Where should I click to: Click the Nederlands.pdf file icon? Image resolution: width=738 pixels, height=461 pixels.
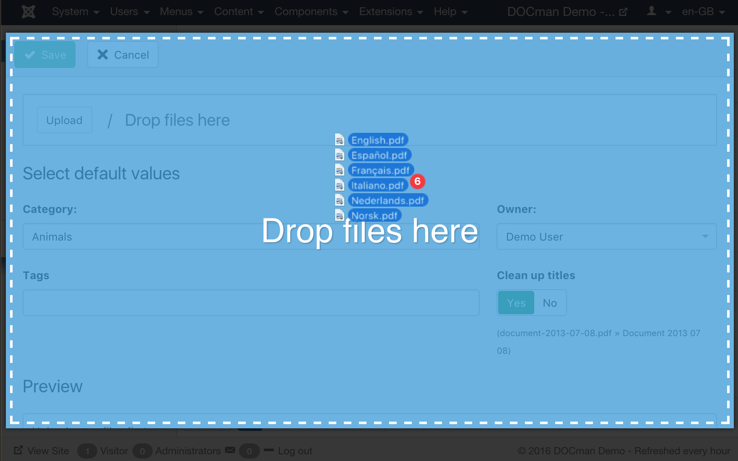click(x=340, y=200)
